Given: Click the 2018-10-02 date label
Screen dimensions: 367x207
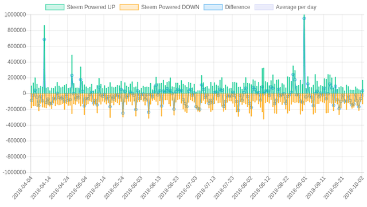Looking at the screenshot, I should 354,188.
